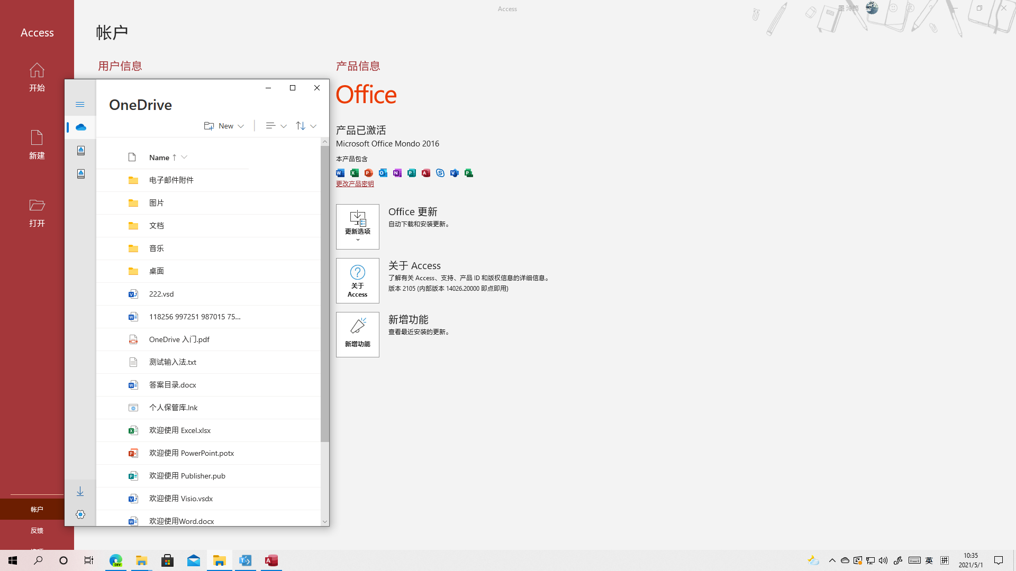
Task: Select the file 测试输入法.txt
Action: (208, 362)
